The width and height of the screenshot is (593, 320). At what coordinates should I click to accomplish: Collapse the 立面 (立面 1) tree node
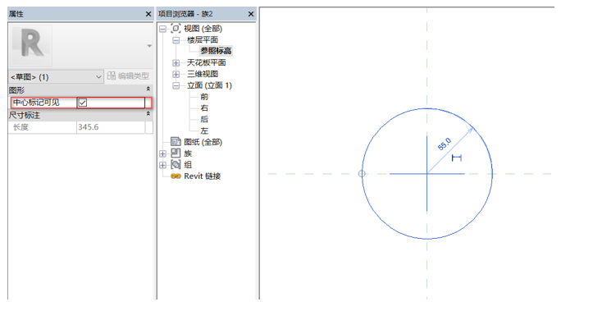click(x=176, y=86)
